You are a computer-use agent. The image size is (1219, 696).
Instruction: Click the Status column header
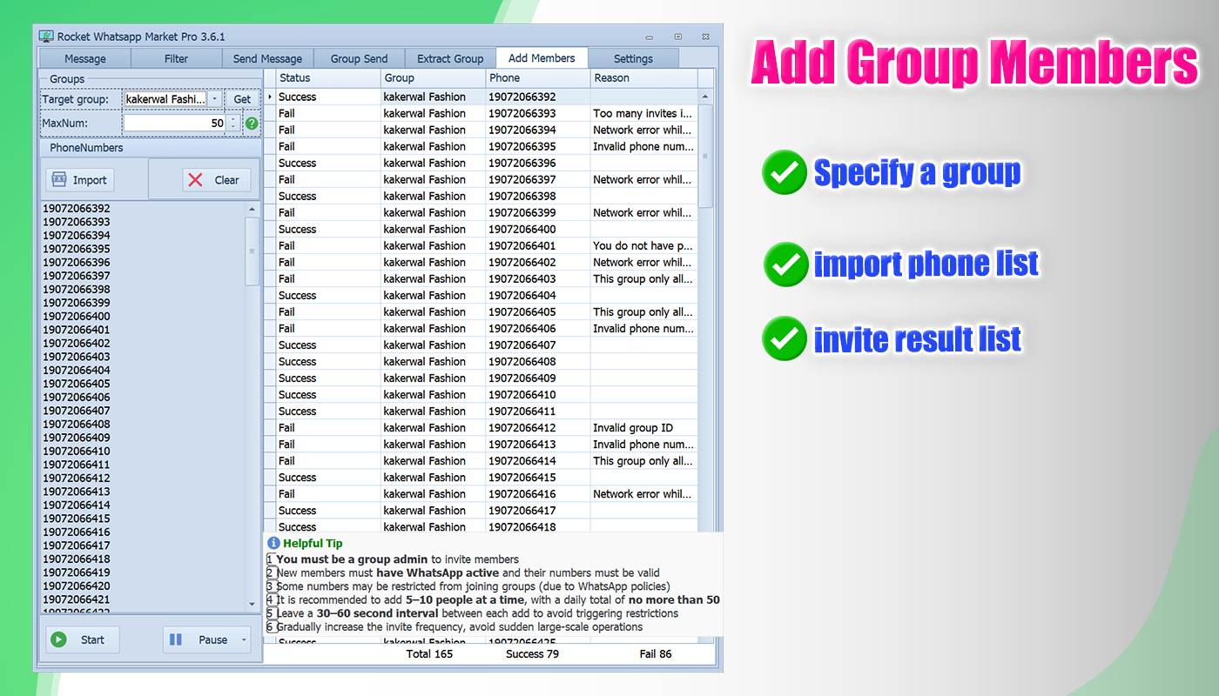(328, 77)
